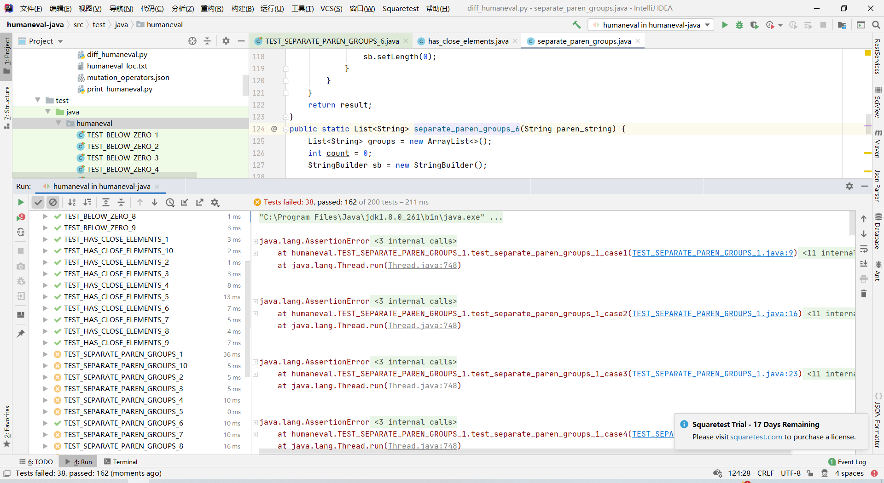Collapse all in Project panel header
Viewport: 884px width, 483px height.
point(207,41)
